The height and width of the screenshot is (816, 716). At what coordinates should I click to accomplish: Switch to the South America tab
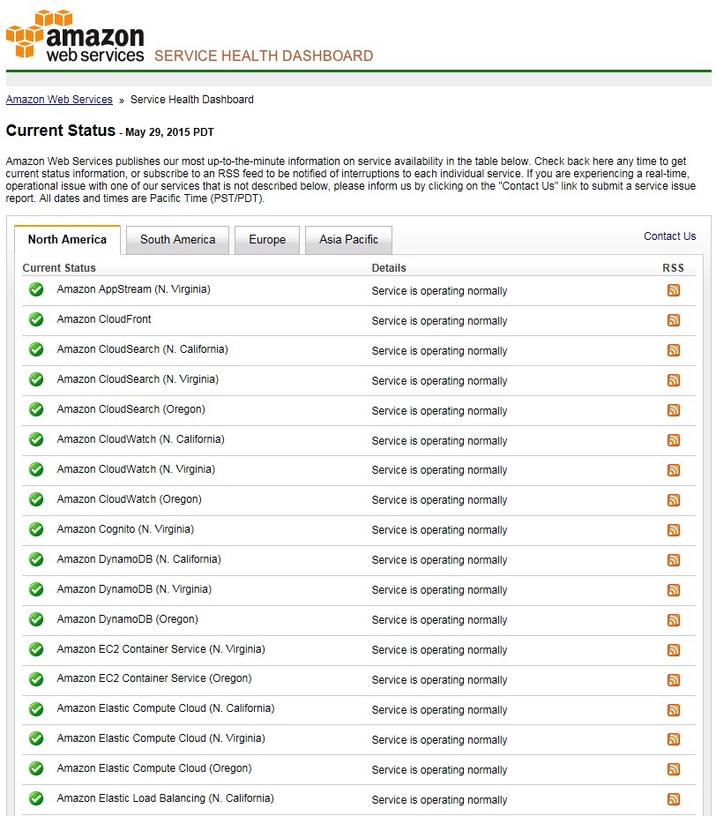177,240
